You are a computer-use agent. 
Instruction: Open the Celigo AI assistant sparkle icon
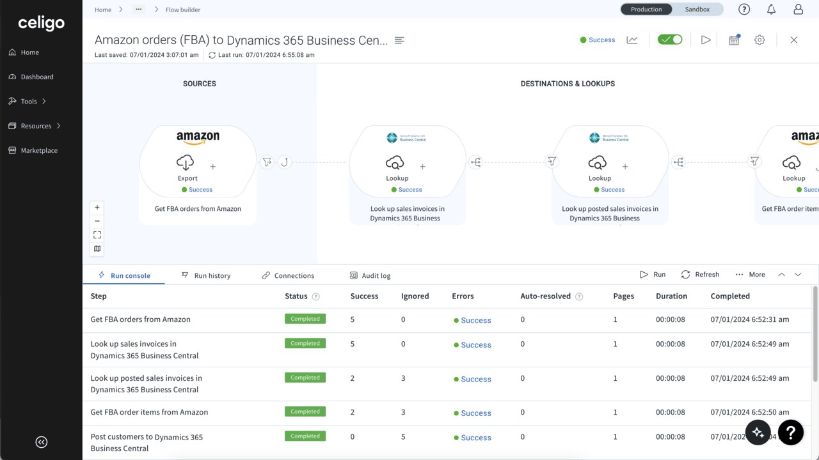758,433
